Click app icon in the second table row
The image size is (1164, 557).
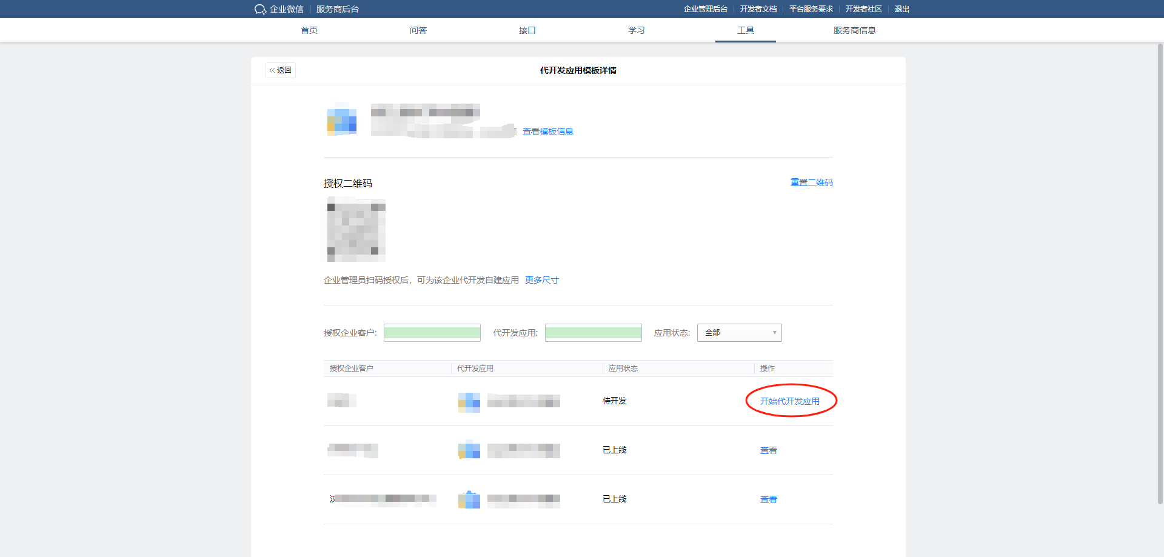click(x=469, y=450)
